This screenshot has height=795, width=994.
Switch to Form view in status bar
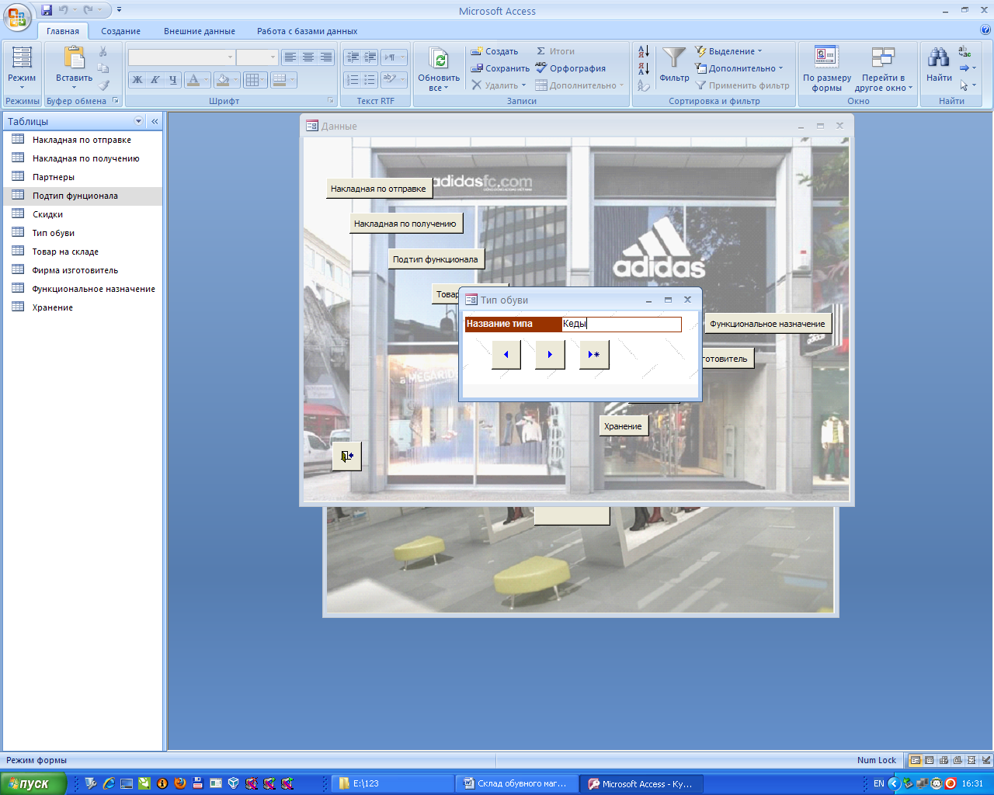click(916, 761)
